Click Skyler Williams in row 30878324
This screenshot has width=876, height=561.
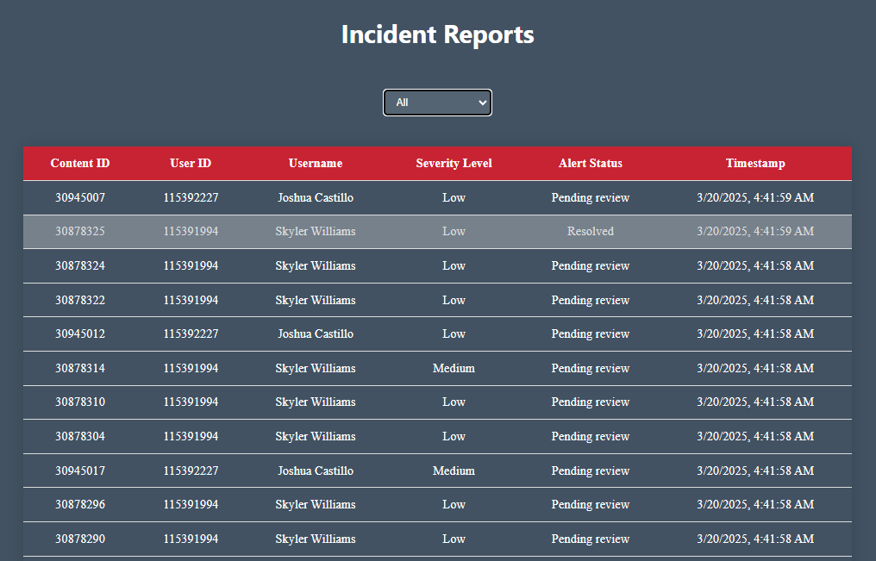[x=316, y=265]
